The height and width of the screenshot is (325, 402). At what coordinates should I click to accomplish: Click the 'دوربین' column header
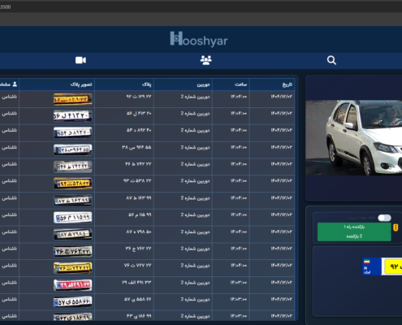point(203,84)
